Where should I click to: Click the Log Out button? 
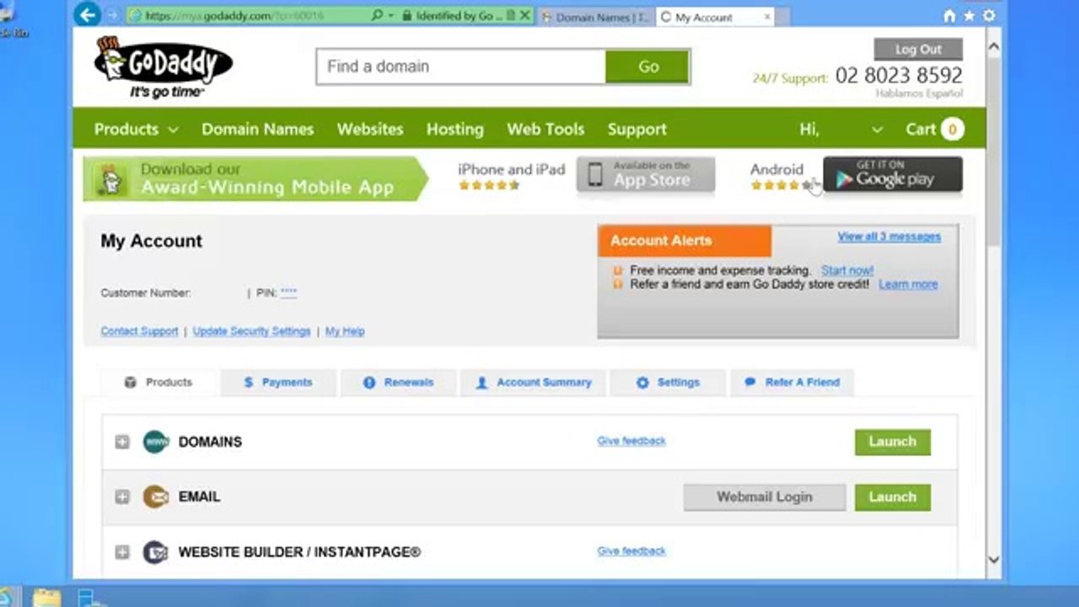click(x=918, y=49)
